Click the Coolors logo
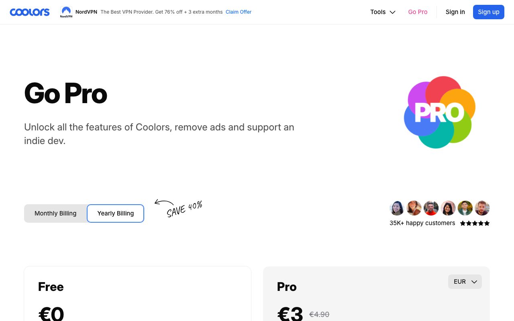The width and height of the screenshot is (514, 321). [30, 12]
